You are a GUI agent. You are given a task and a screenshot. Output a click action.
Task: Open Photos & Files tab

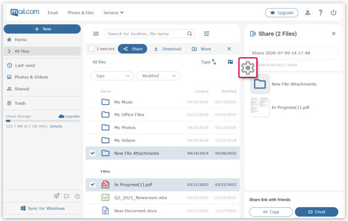pyautogui.click(x=81, y=13)
